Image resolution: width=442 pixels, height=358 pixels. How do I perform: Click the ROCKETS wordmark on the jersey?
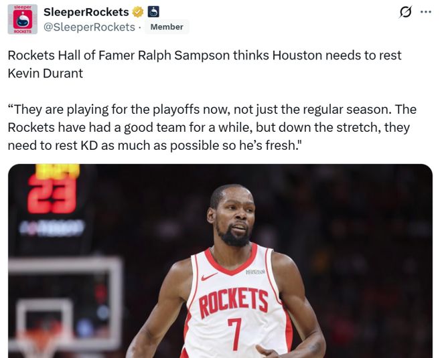(x=234, y=302)
